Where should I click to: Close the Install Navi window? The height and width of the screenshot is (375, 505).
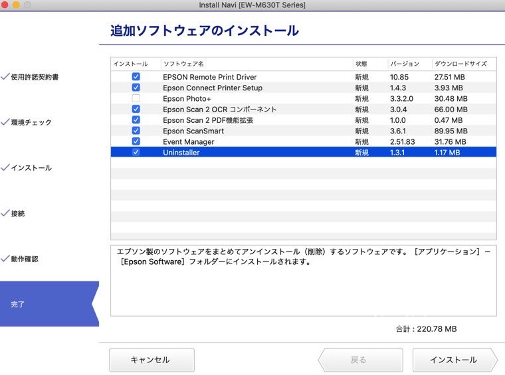[4, 5]
